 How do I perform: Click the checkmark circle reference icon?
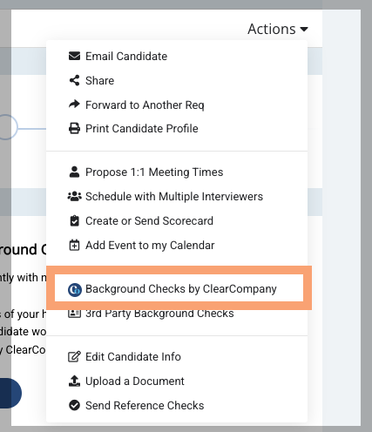coord(74,405)
